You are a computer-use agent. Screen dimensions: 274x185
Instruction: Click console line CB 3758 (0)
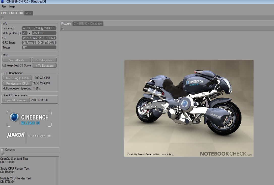point(7,182)
